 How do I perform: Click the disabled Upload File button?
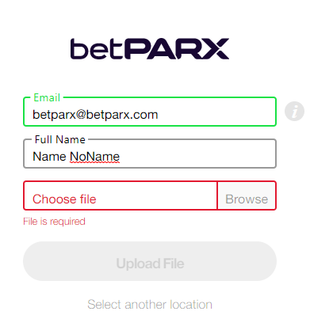pos(150,261)
